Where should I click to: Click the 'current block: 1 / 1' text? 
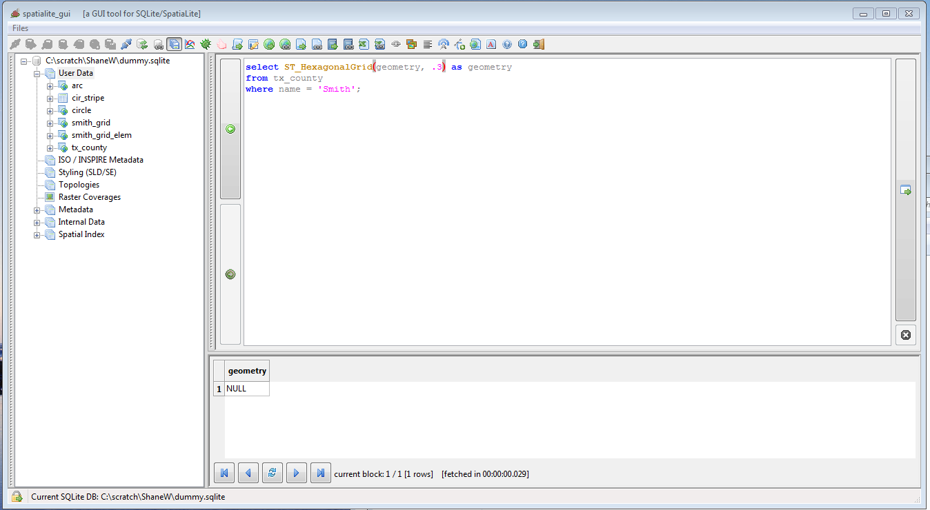tap(384, 474)
